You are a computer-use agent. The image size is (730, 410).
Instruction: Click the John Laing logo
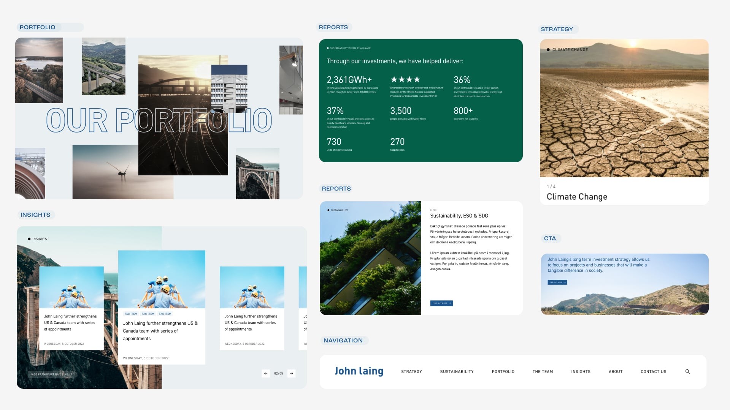[x=359, y=371]
